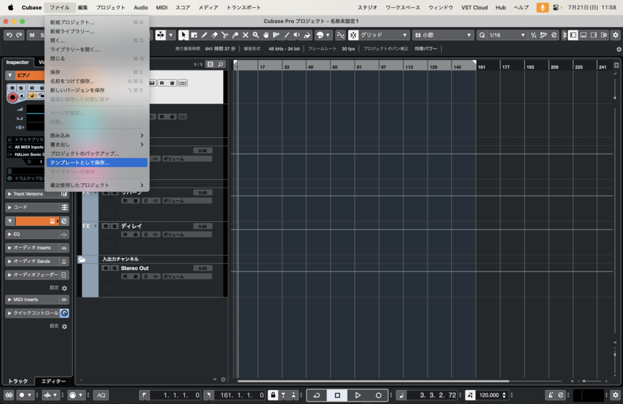Solo the Stereo Out channel

pyautogui.click(x=113, y=268)
